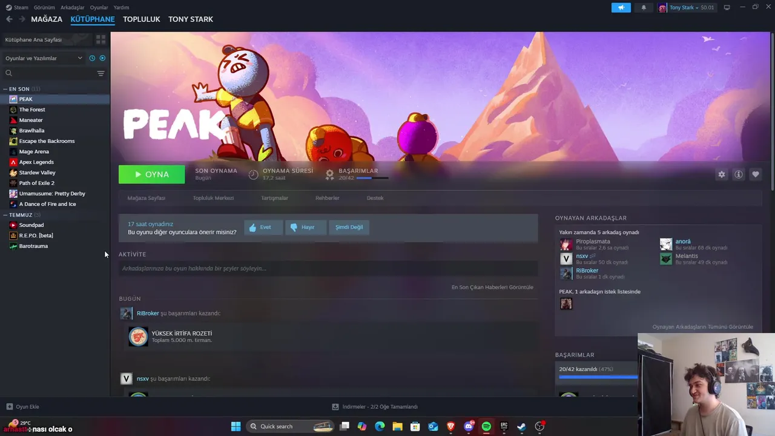Add PEAK to favorites heart icon

[756, 174]
